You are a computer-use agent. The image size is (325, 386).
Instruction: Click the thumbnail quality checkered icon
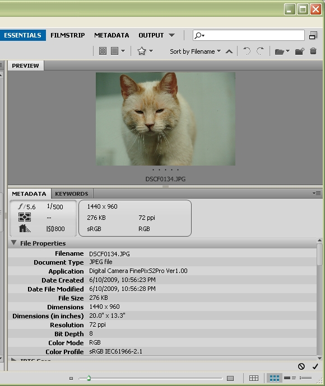click(103, 51)
